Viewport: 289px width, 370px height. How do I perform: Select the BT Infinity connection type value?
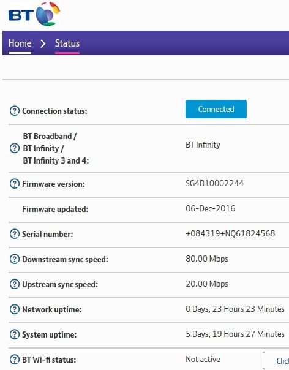[203, 145]
